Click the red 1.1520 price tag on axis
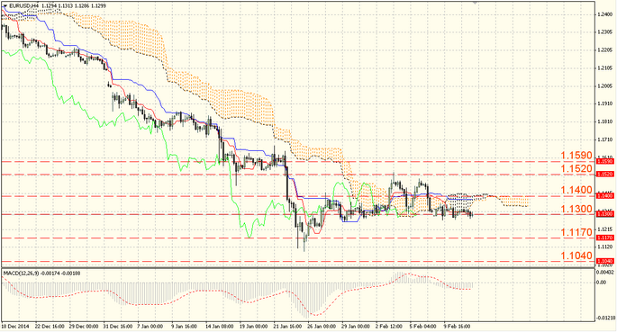Screen dimensions: 617x332 point(604,174)
